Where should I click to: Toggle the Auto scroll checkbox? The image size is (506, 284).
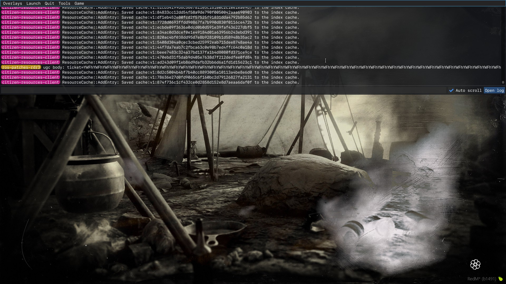coord(451,90)
